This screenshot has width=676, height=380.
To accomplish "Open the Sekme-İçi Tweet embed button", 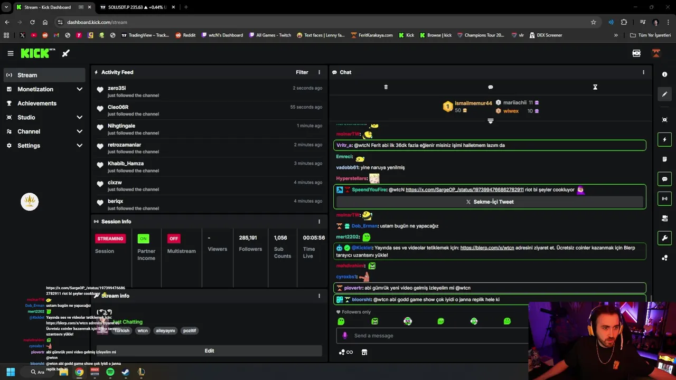I will pos(490,202).
